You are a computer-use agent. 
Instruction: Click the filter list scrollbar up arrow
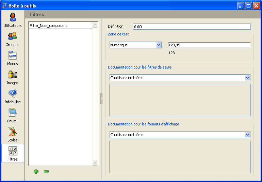(x=95, y=25)
